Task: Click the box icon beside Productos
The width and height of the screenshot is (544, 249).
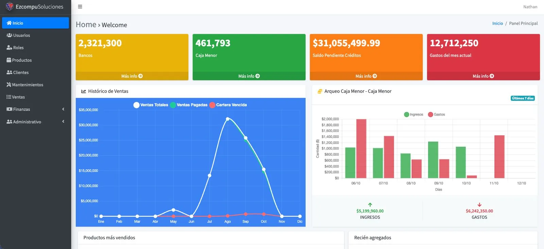Action: coord(9,60)
